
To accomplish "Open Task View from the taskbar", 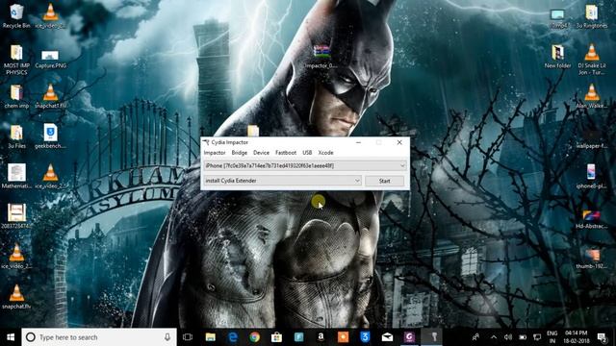I will [x=188, y=337].
